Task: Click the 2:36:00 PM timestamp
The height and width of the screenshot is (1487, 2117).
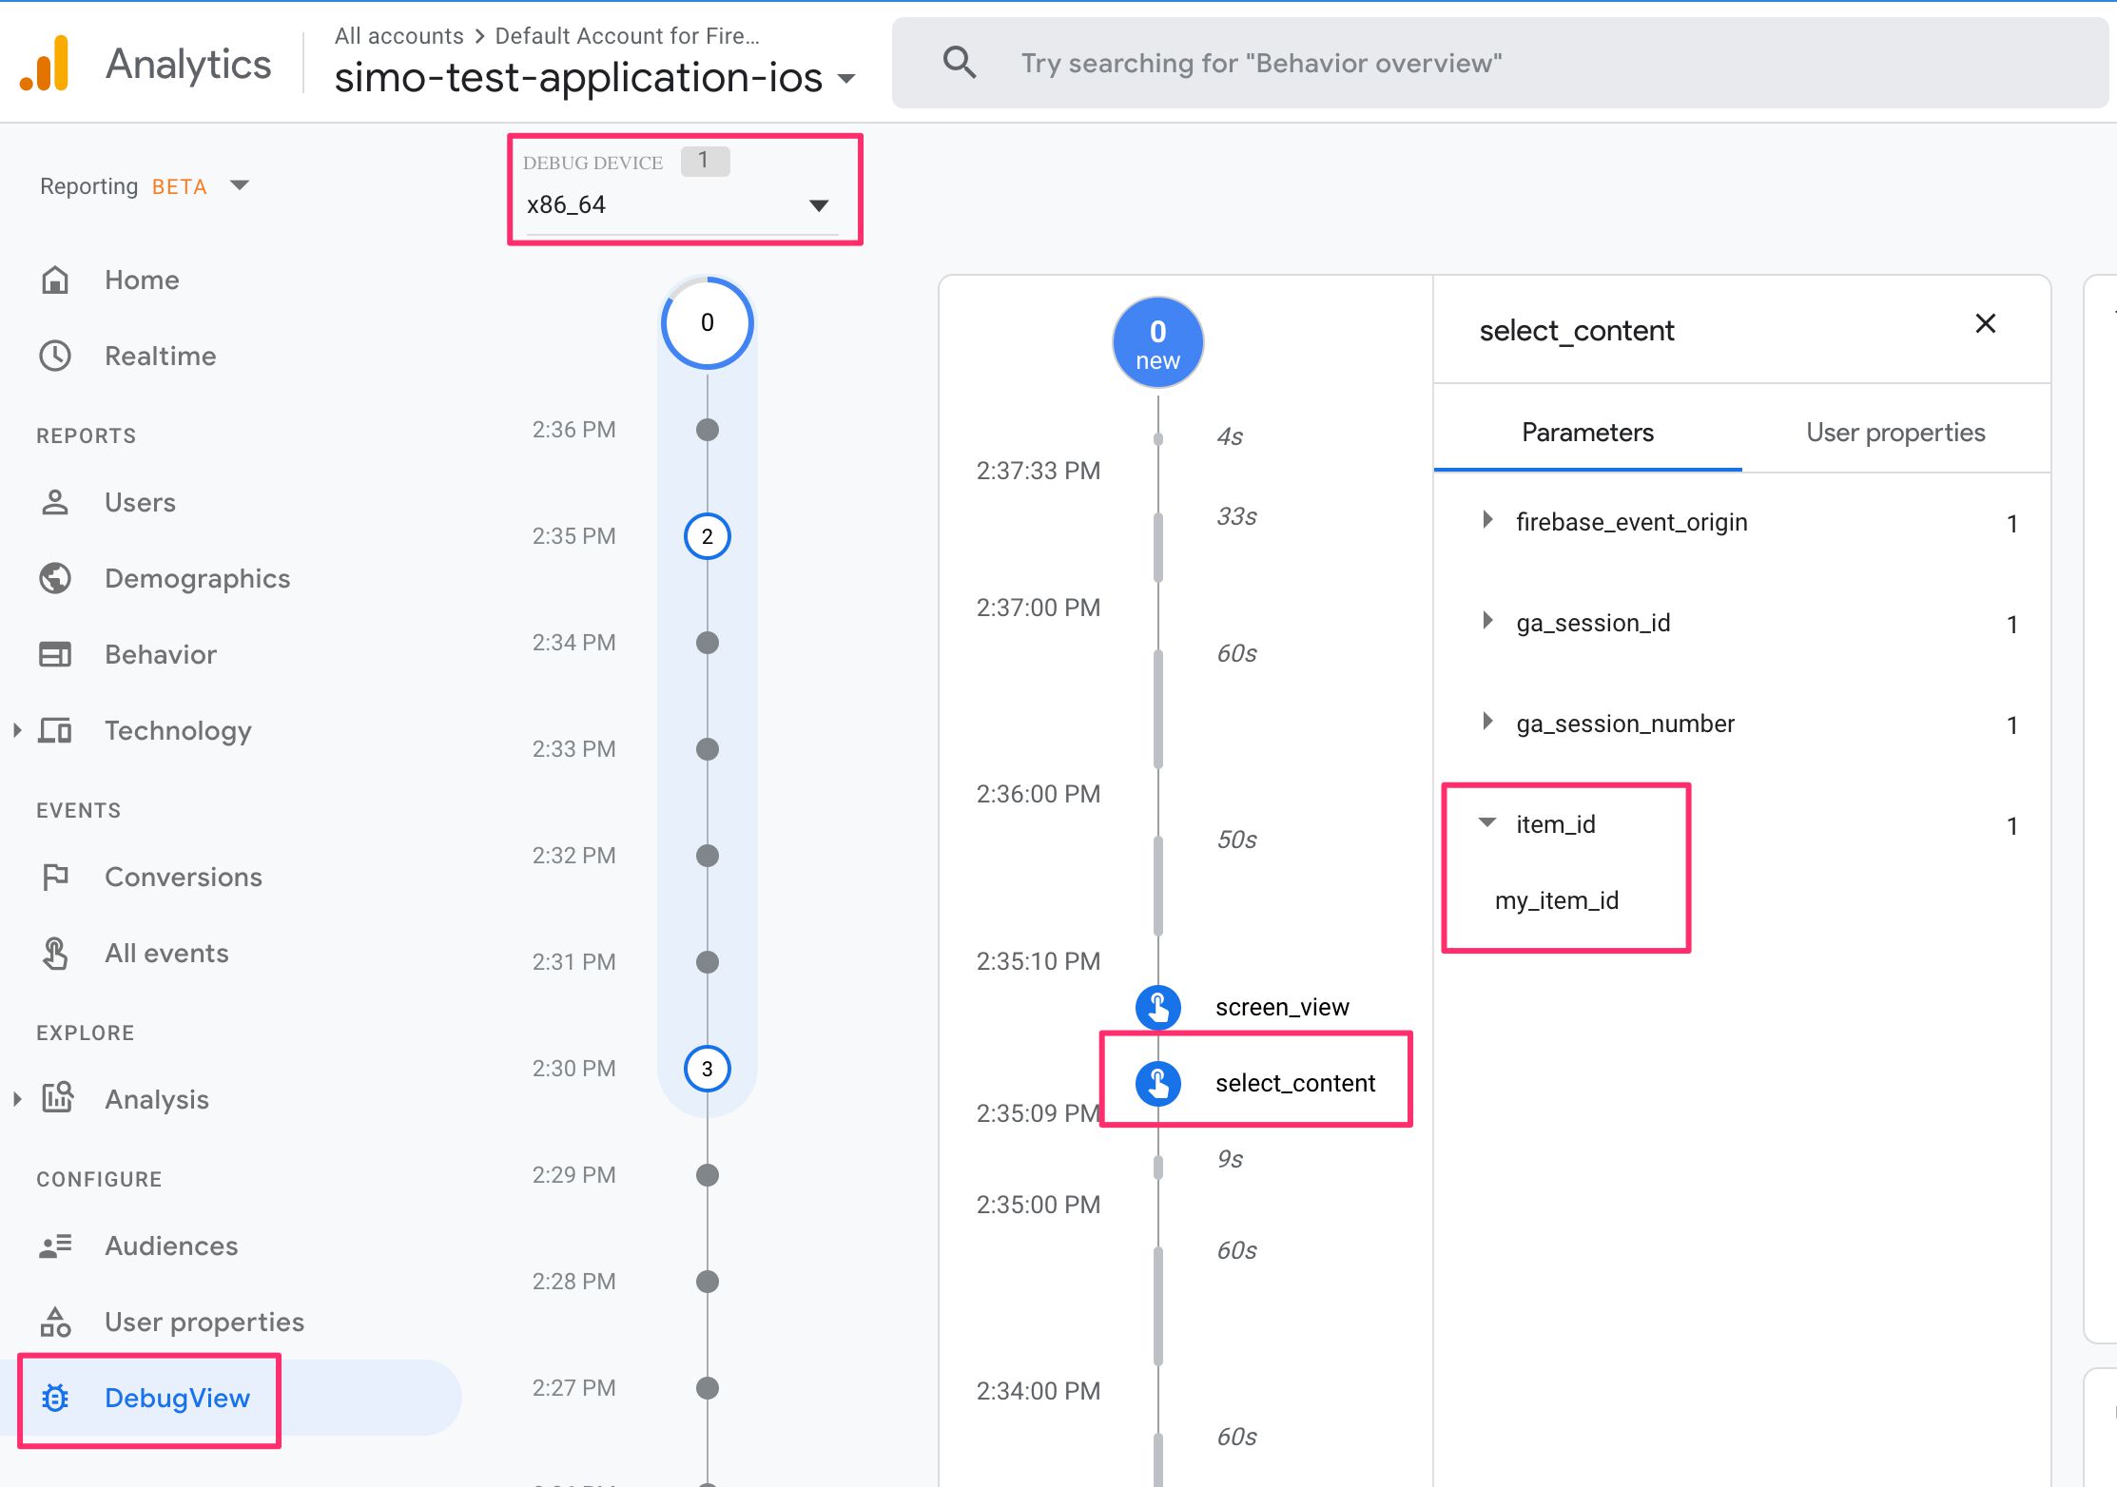Action: (1038, 794)
